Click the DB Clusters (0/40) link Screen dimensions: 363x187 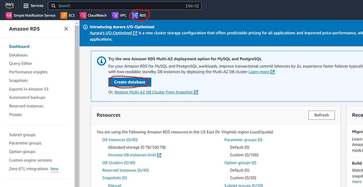click(119, 163)
